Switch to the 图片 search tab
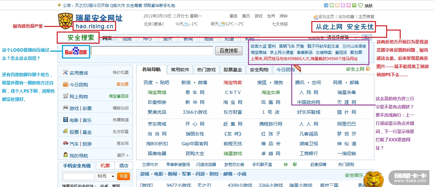The image size is (434, 187). coord(168,38)
